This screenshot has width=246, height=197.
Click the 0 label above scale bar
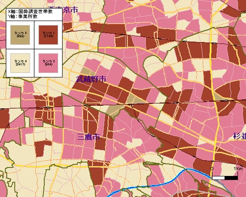[x=212, y=169]
